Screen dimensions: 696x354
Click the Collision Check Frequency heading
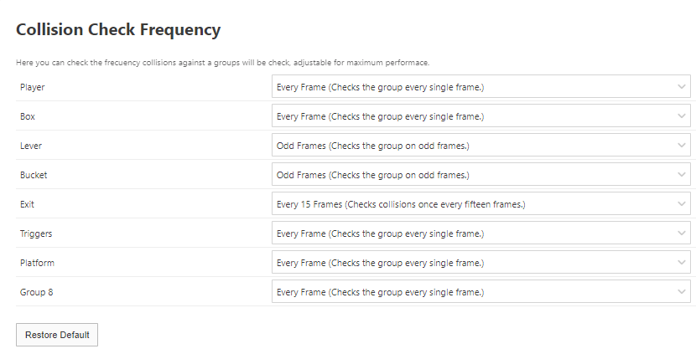tap(118, 30)
